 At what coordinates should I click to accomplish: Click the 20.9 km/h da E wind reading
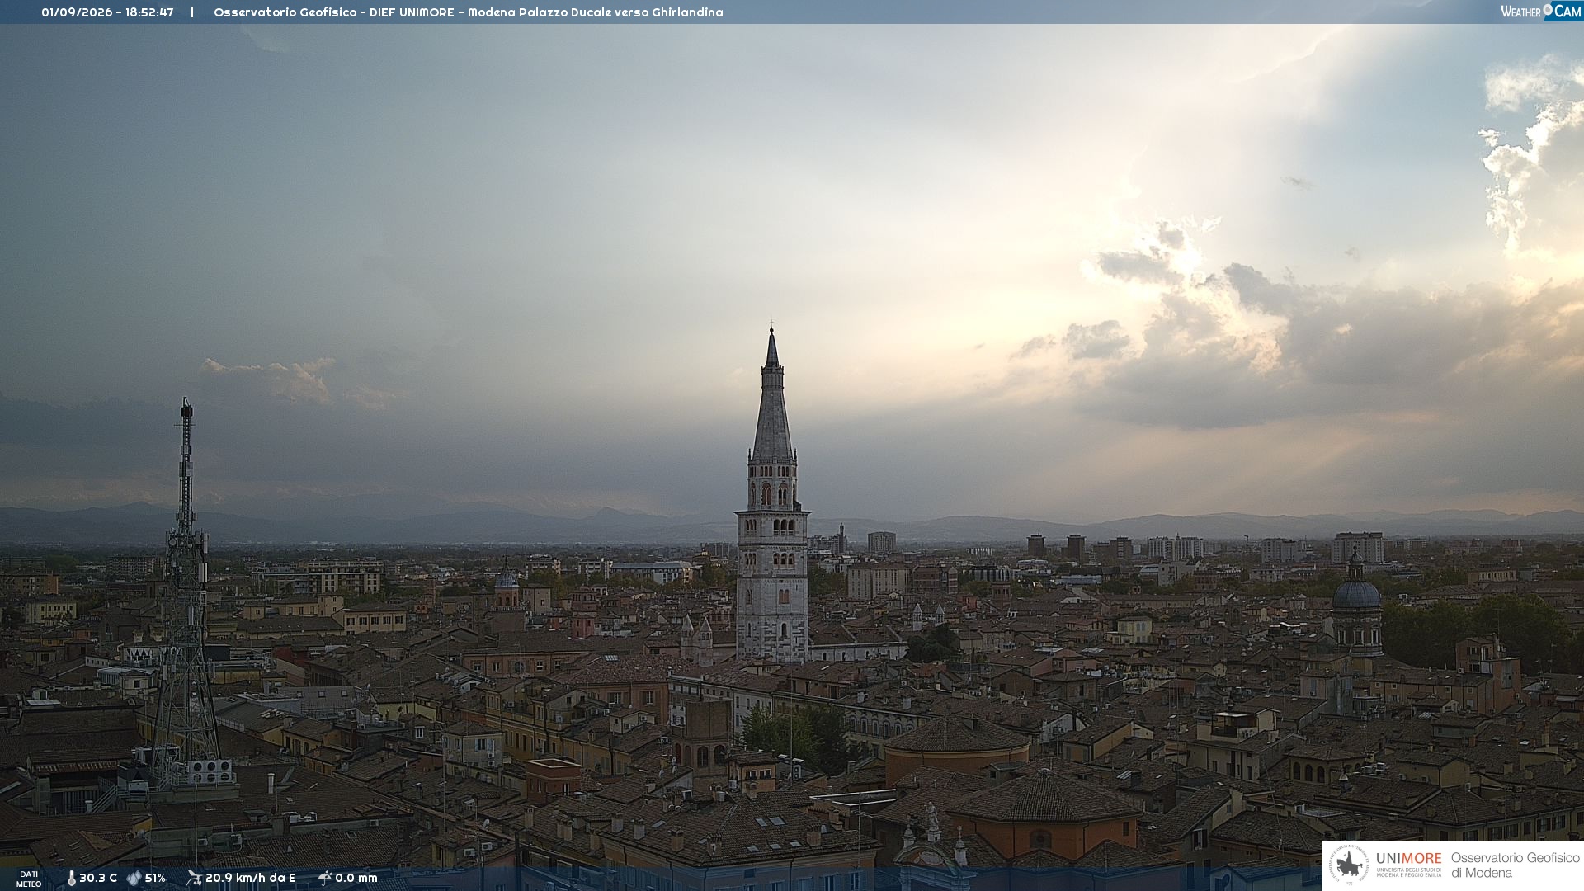click(250, 878)
